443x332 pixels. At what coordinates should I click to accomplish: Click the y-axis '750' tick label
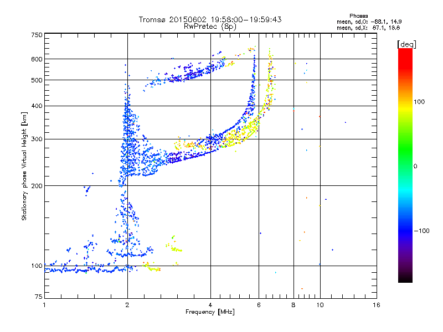pyautogui.click(x=37, y=35)
